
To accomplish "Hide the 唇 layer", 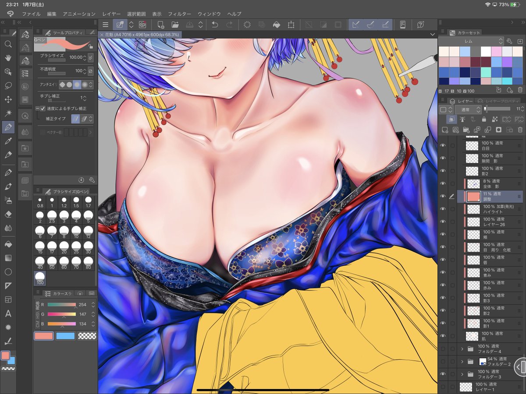I will 443,260.
